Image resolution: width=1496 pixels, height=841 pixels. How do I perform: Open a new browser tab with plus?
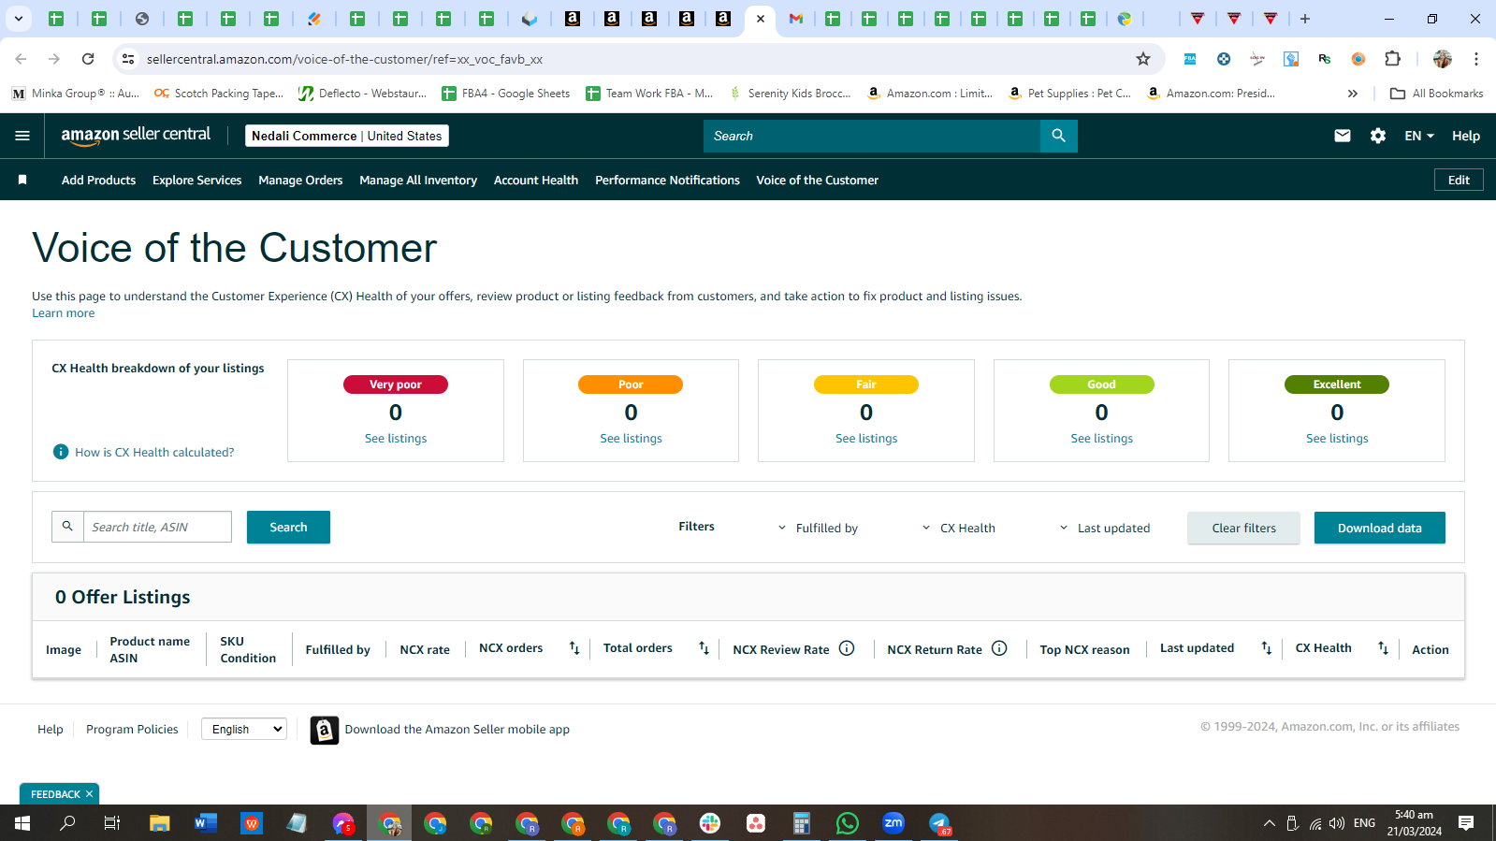click(1305, 19)
